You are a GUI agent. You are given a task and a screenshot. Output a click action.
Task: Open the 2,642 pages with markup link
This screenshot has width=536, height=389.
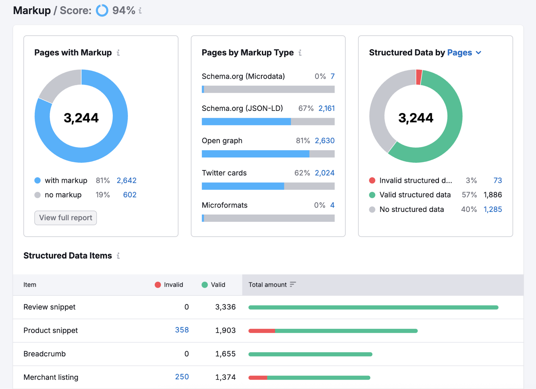tap(126, 180)
